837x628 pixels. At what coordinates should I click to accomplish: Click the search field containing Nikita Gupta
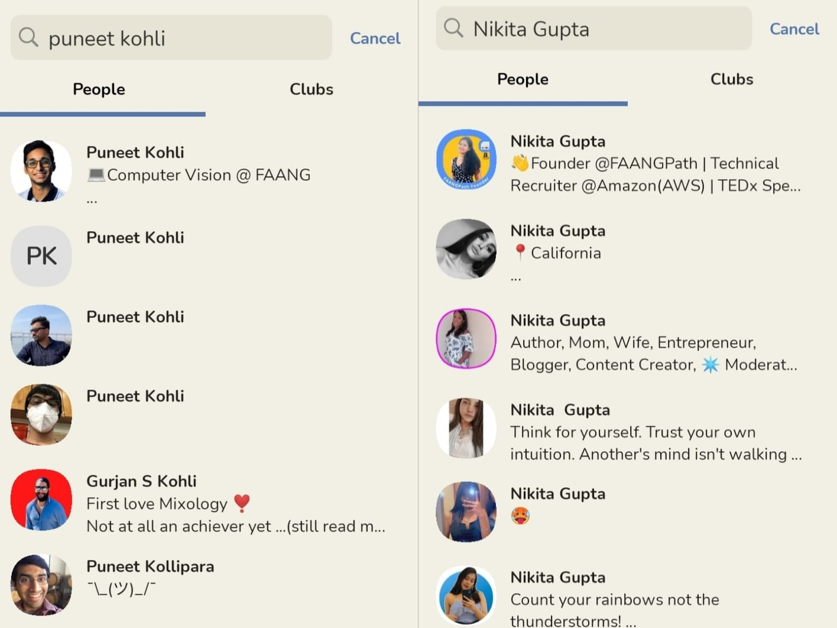click(x=603, y=29)
